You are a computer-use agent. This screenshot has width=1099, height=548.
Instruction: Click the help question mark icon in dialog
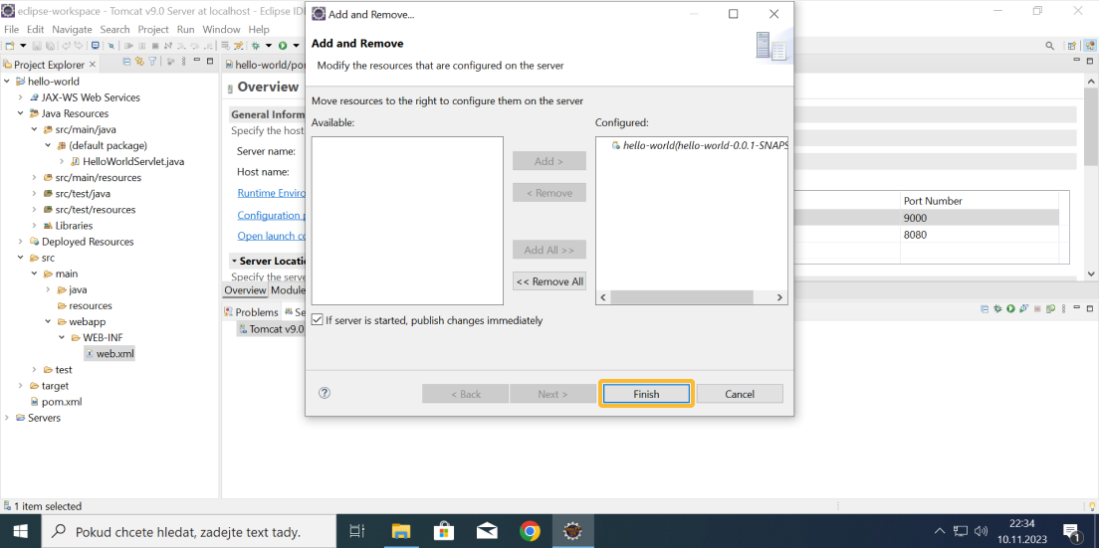[x=324, y=393]
